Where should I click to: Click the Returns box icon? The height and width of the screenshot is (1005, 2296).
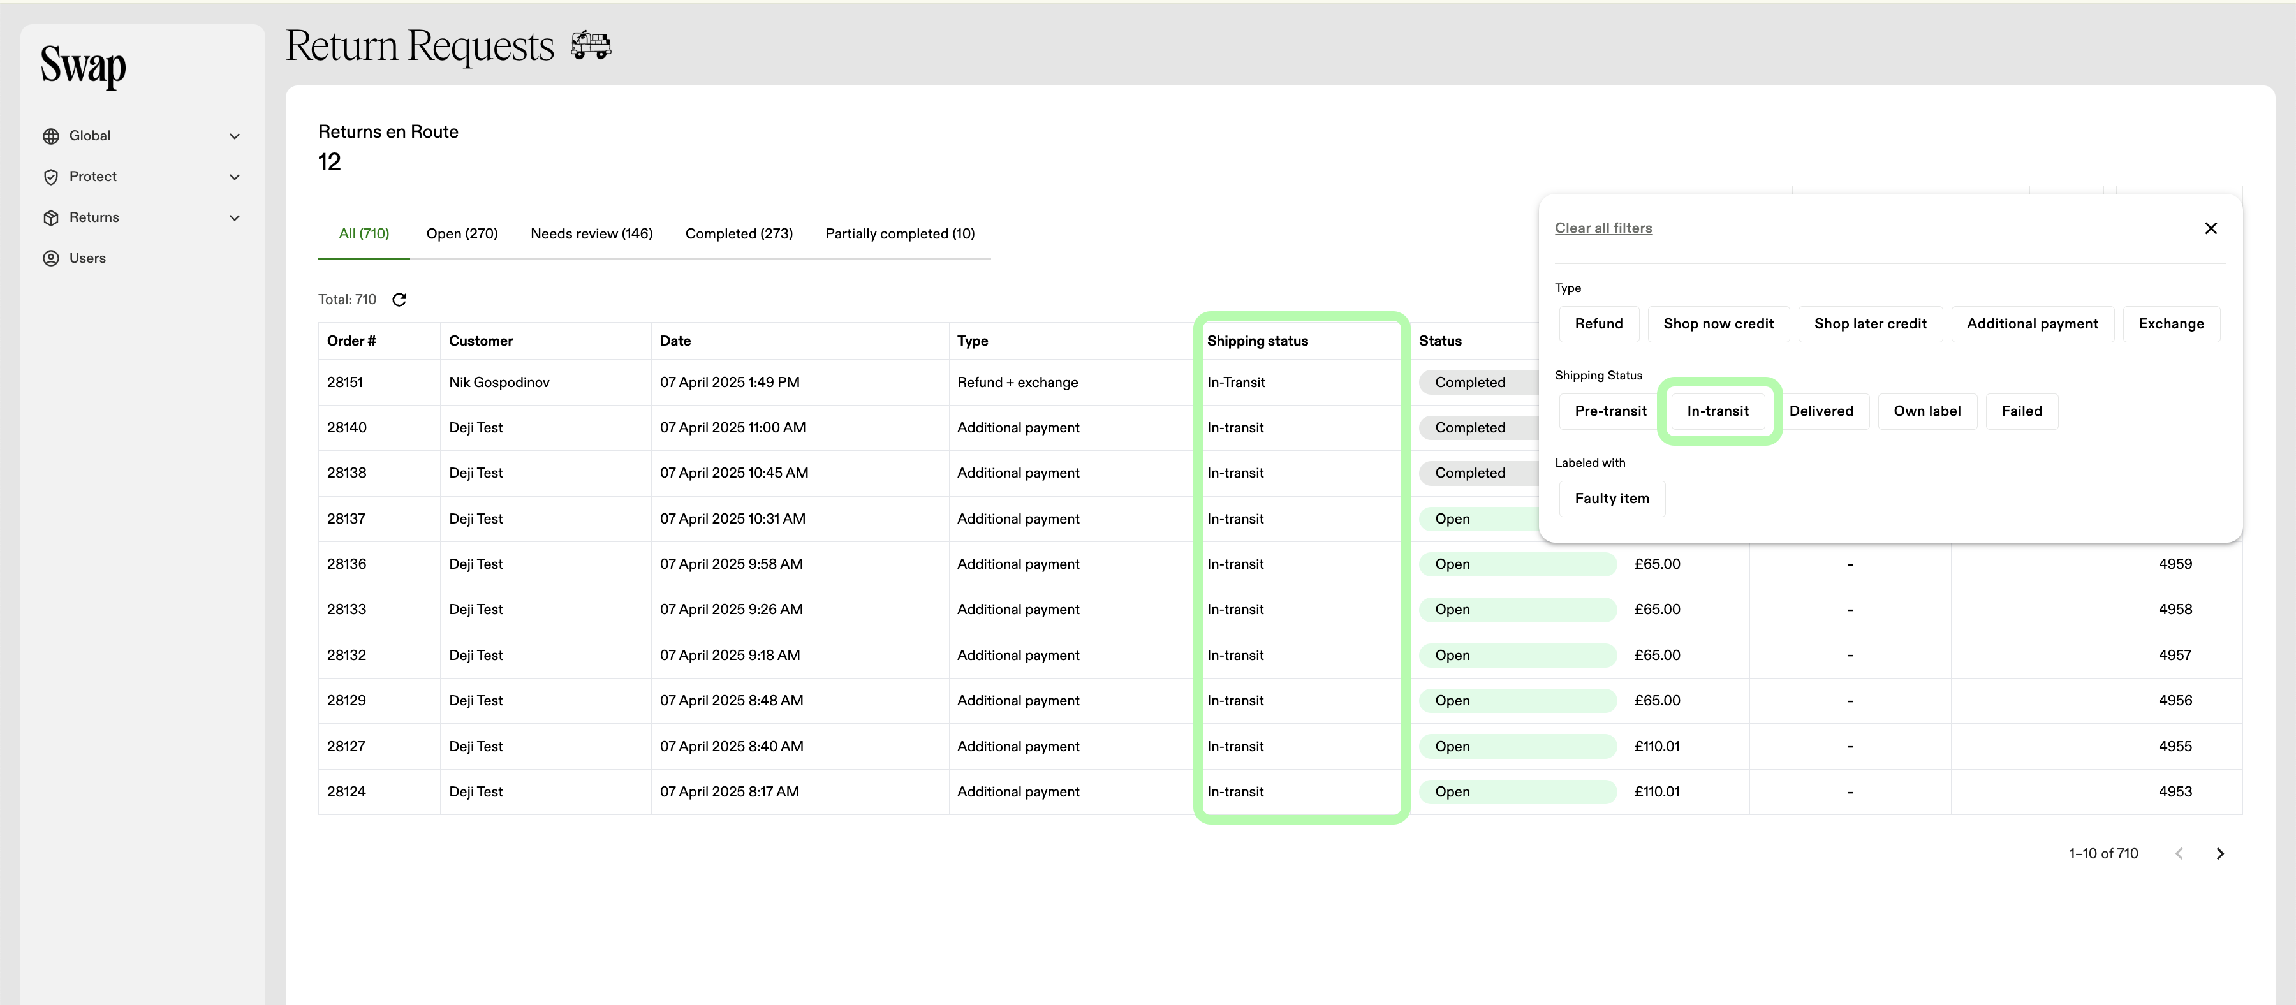click(x=51, y=218)
